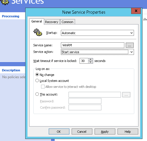
Task: Switch to the Common tab
Action: (67, 22)
